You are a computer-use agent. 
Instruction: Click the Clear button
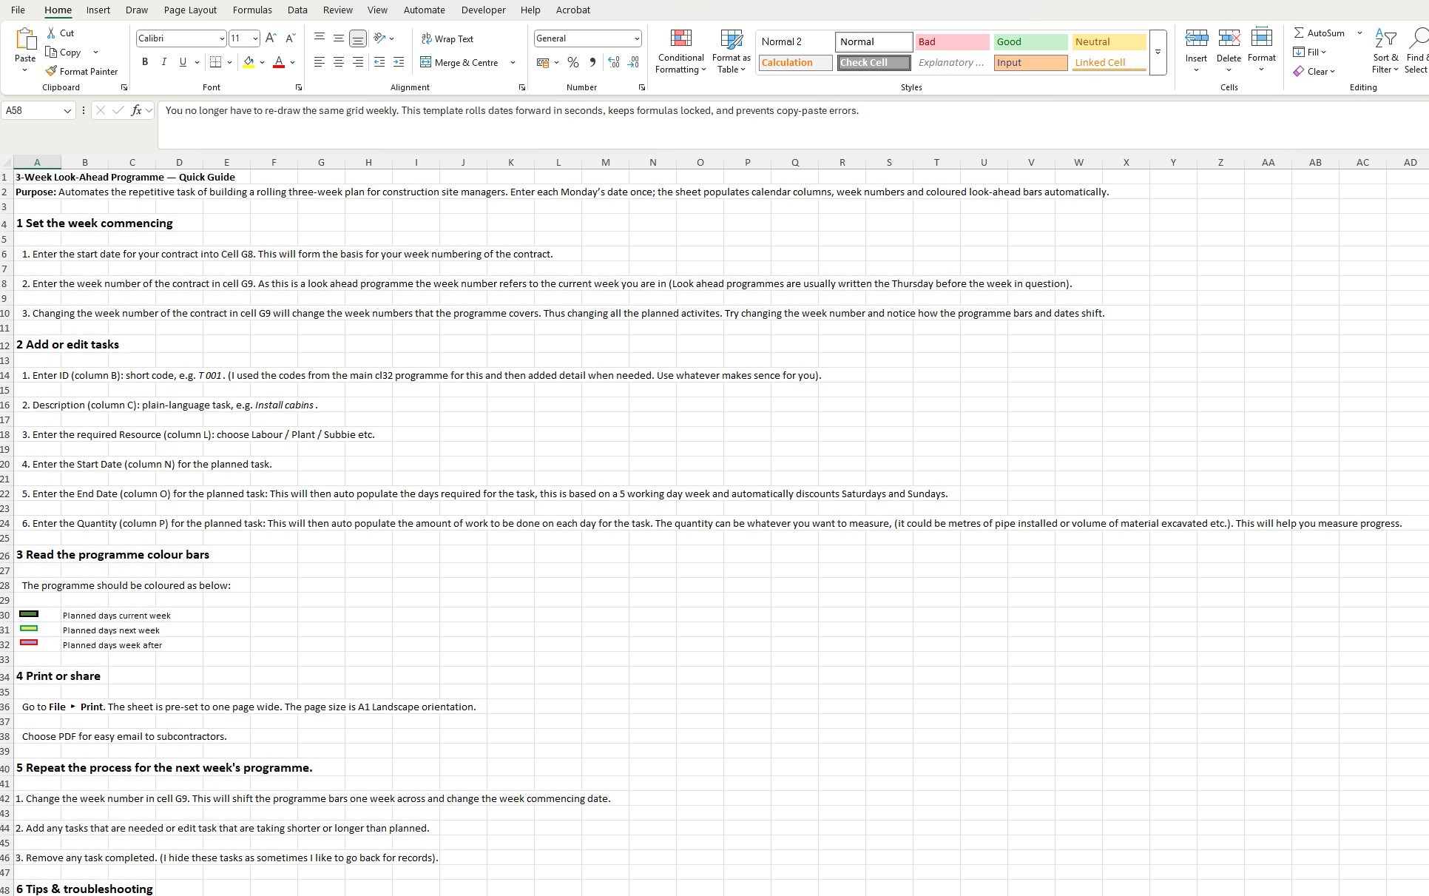coord(1314,72)
